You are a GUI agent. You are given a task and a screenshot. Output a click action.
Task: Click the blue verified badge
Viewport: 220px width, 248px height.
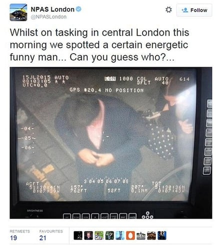point(78,9)
